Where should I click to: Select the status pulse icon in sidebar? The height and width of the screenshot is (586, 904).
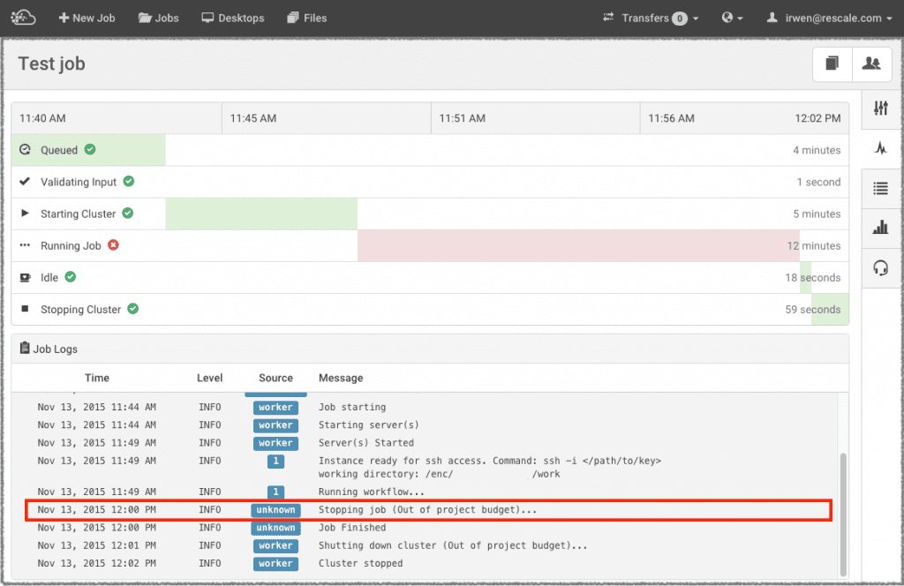pyautogui.click(x=880, y=148)
